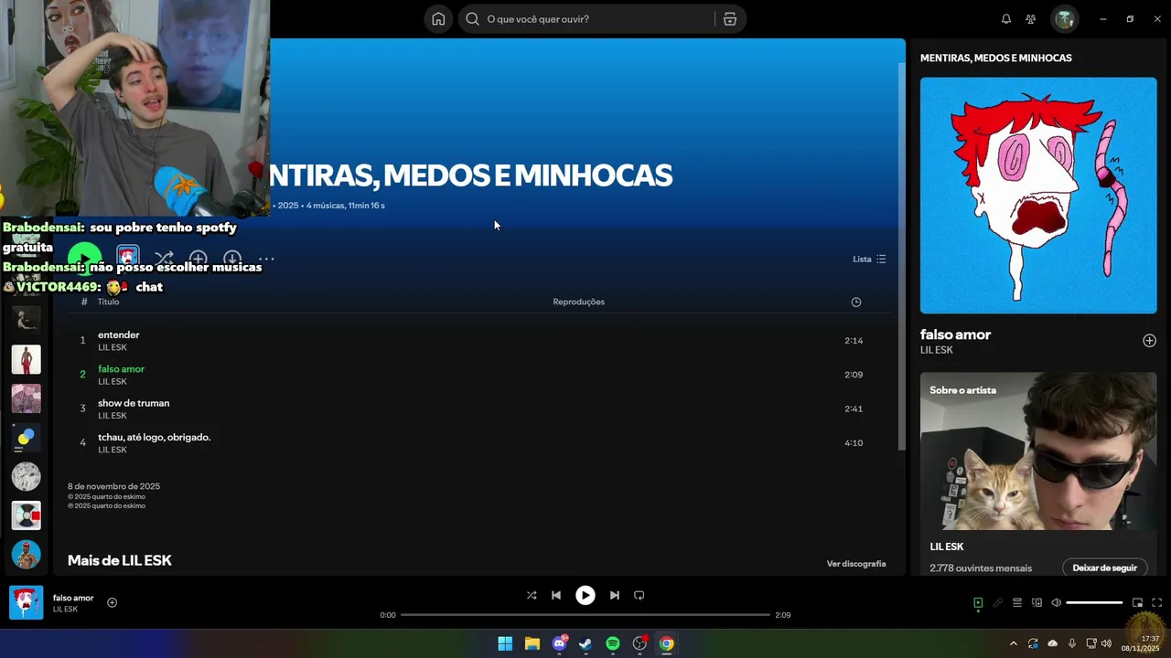
Task: Open LIL ESK name in artist card
Action: pyautogui.click(x=947, y=547)
